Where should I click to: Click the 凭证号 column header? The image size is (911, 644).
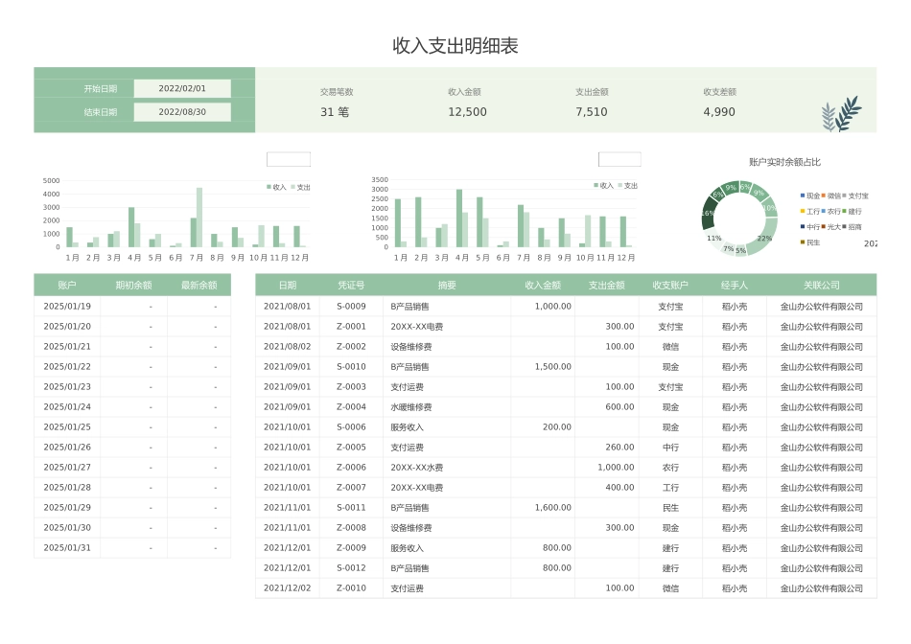click(352, 285)
